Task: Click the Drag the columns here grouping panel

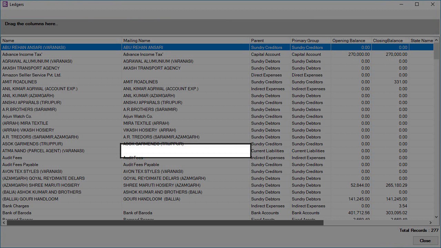Action: coord(220,27)
